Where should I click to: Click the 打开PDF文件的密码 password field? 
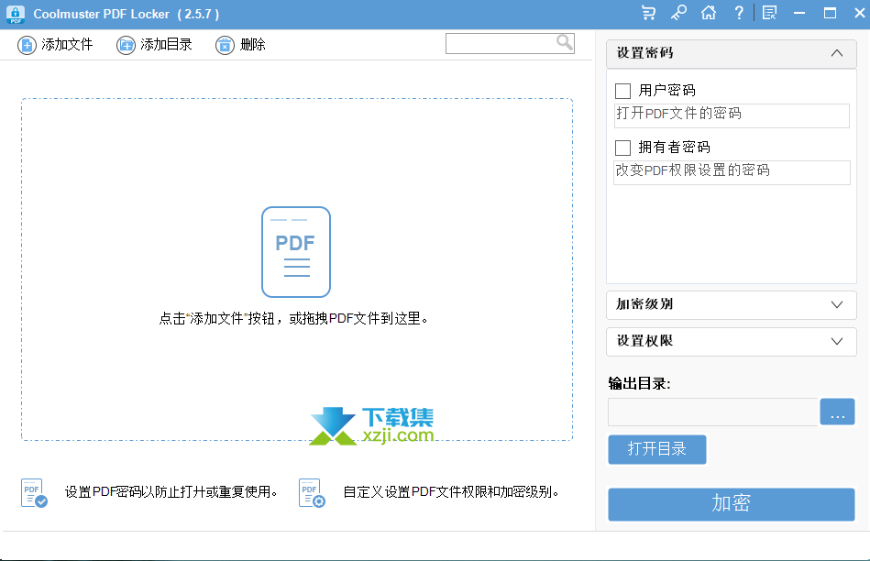(x=732, y=115)
